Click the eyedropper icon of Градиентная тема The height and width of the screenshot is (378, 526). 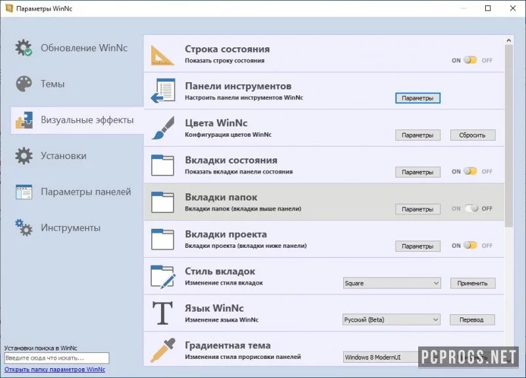tap(162, 350)
